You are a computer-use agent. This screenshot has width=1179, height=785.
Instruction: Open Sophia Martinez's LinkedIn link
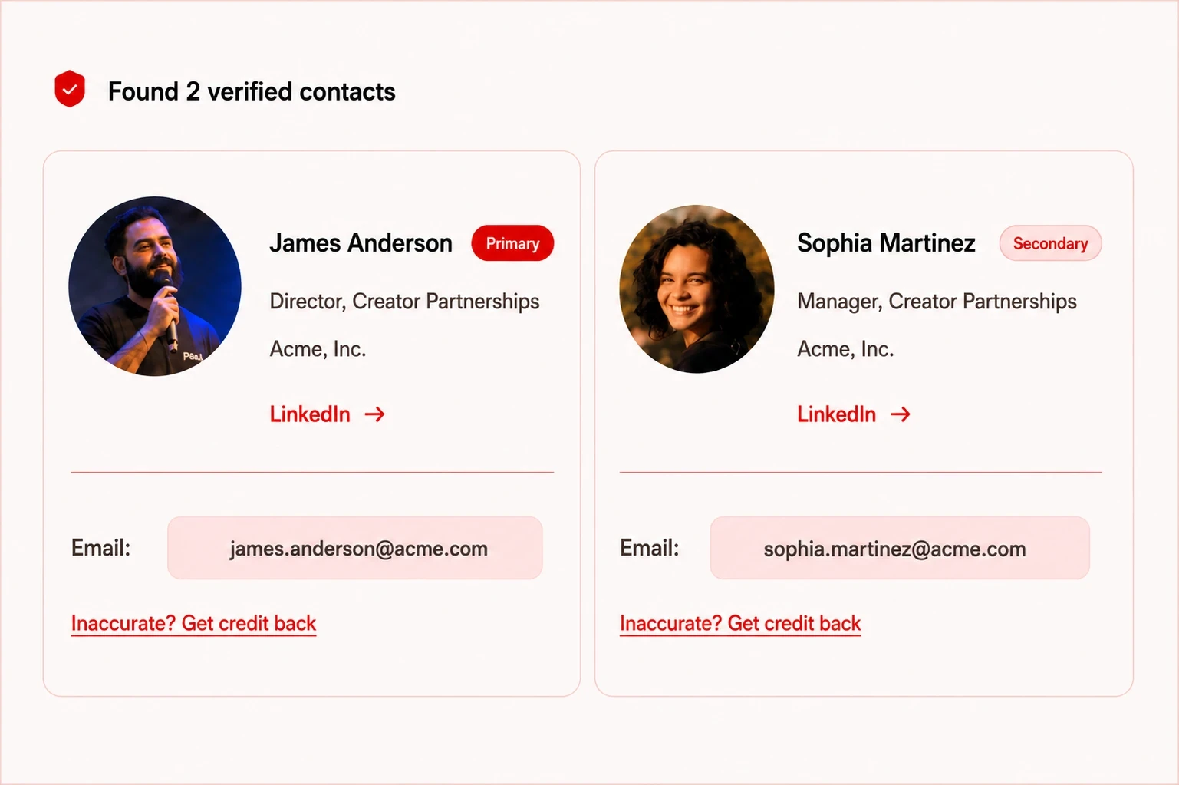point(854,414)
